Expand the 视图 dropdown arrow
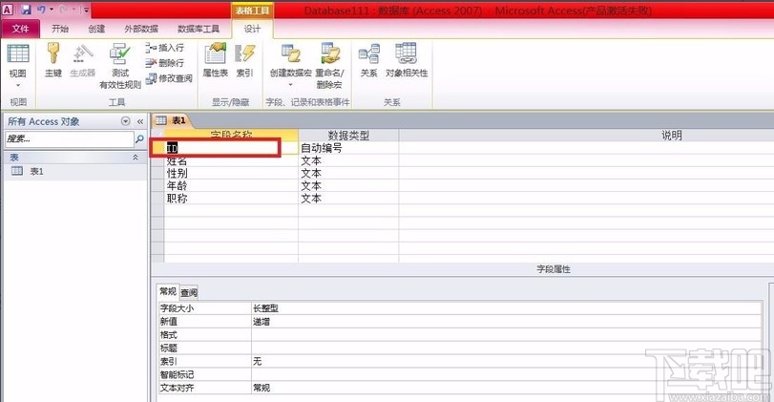This screenshot has width=774, height=402. pos(18,85)
